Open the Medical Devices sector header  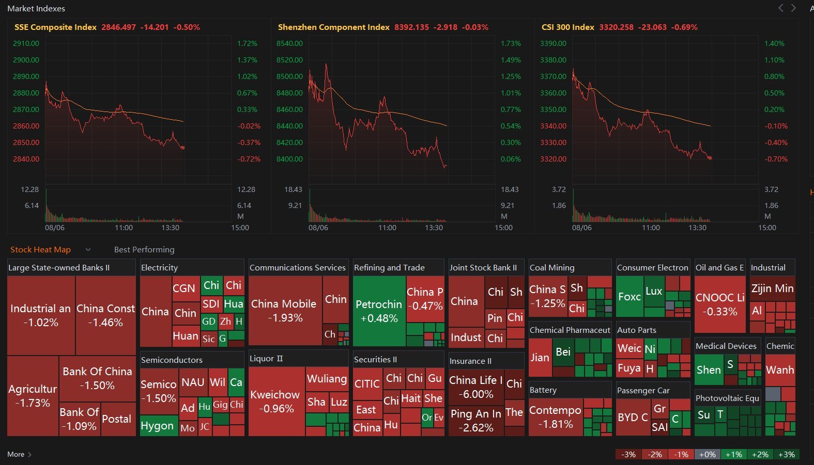(728, 346)
